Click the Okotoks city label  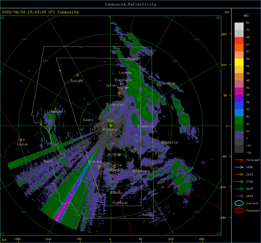(116, 193)
